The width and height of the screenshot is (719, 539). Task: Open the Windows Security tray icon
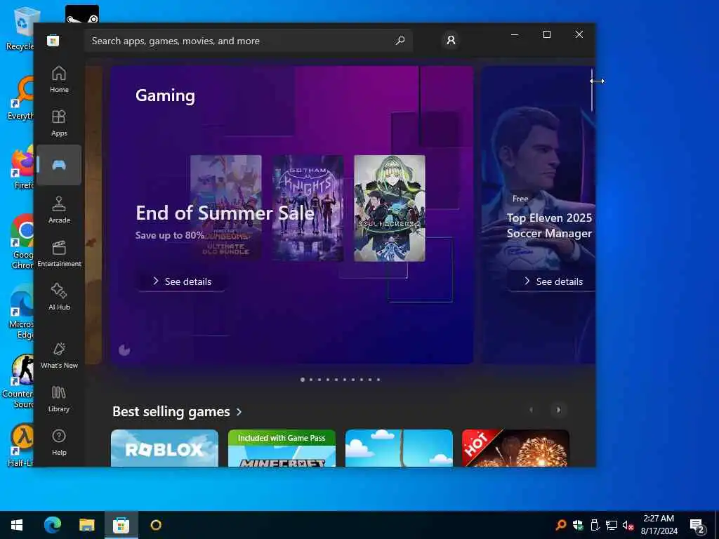pos(578,525)
